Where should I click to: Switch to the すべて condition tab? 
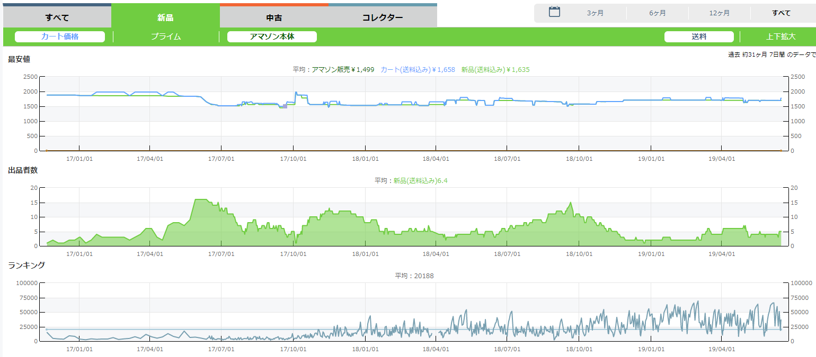(57, 17)
